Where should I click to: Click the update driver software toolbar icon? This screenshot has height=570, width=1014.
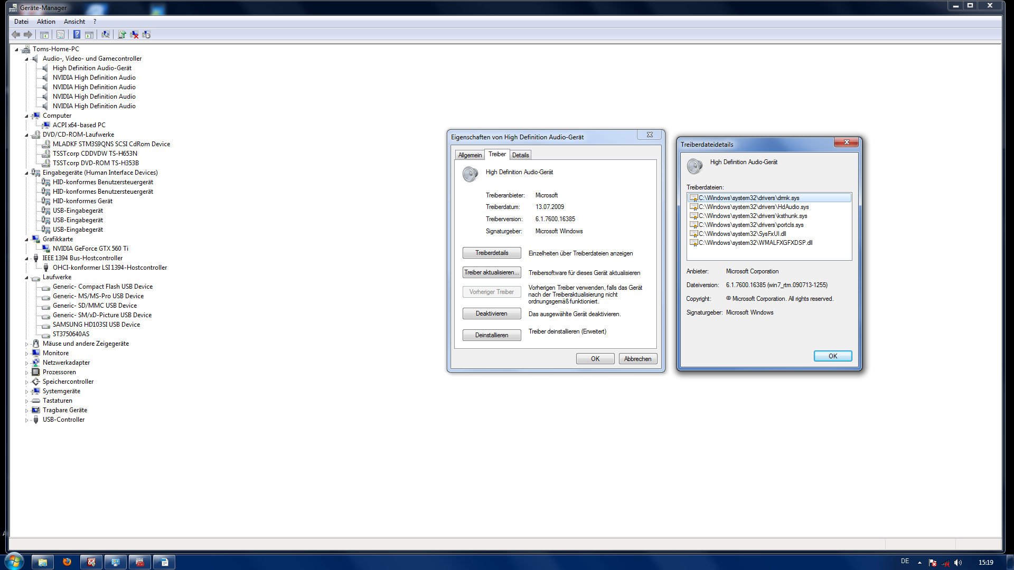(x=122, y=34)
